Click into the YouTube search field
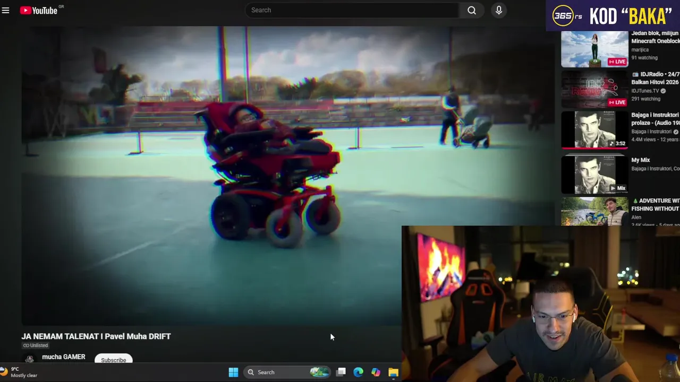Image resolution: width=680 pixels, height=382 pixels. click(352, 10)
